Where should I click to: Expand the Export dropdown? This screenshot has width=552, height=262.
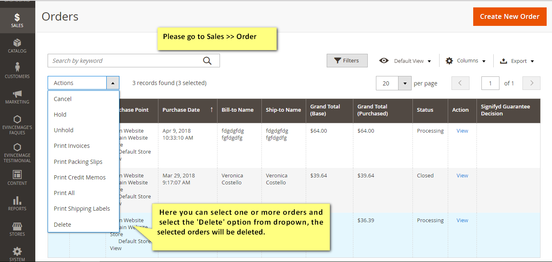point(532,61)
